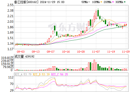Click the 79.96万 volume axis label
Viewport: 132px width, 92px height.
coord(8,67)
